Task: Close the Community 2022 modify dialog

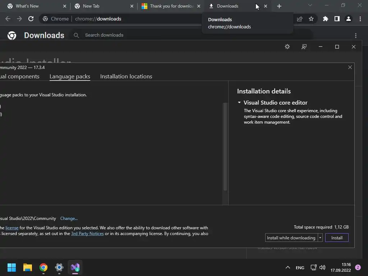Action: pyautogui.click(x=350, y=67)
